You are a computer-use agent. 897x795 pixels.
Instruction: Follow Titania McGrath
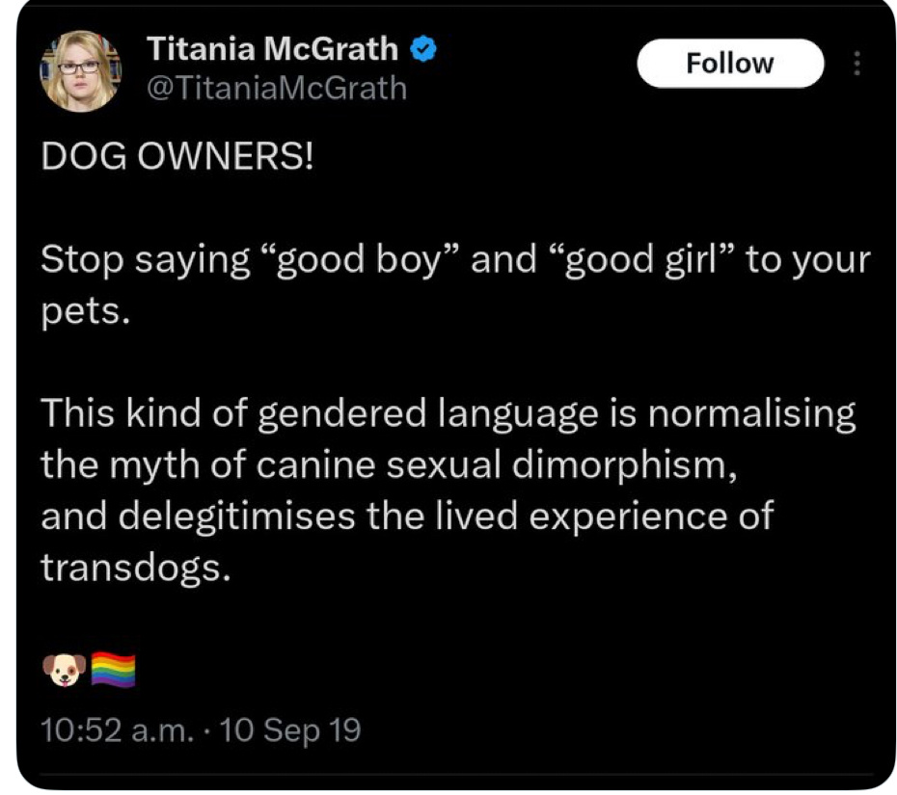click(729, 64)
